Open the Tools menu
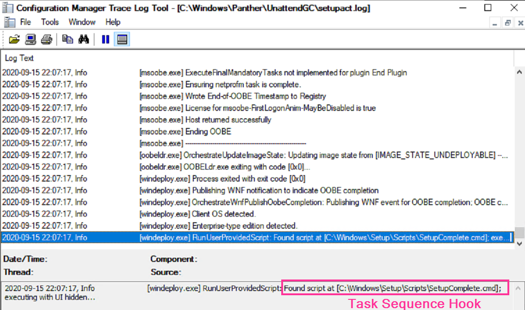 tap(50, 22)
